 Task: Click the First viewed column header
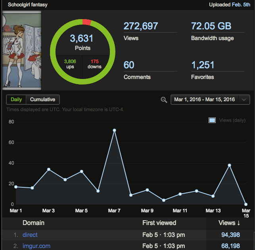pyautogui.click(x=159, y=223)
